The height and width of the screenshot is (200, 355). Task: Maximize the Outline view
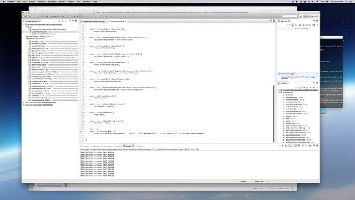[x=317, y=83]
